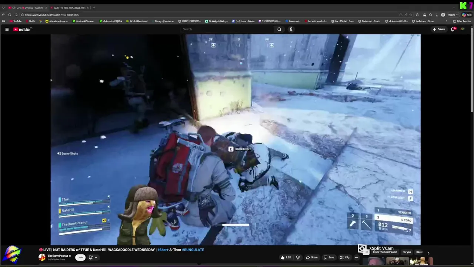Select the From TheBurntPeanut chip
Viewport: 474px width, 267px height.
click(385, 252)
